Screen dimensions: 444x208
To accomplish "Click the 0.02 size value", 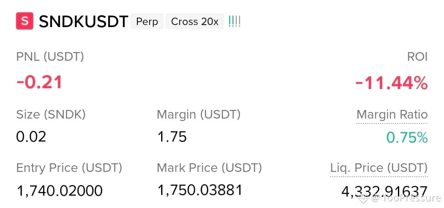I will click(x=31, y=137).
